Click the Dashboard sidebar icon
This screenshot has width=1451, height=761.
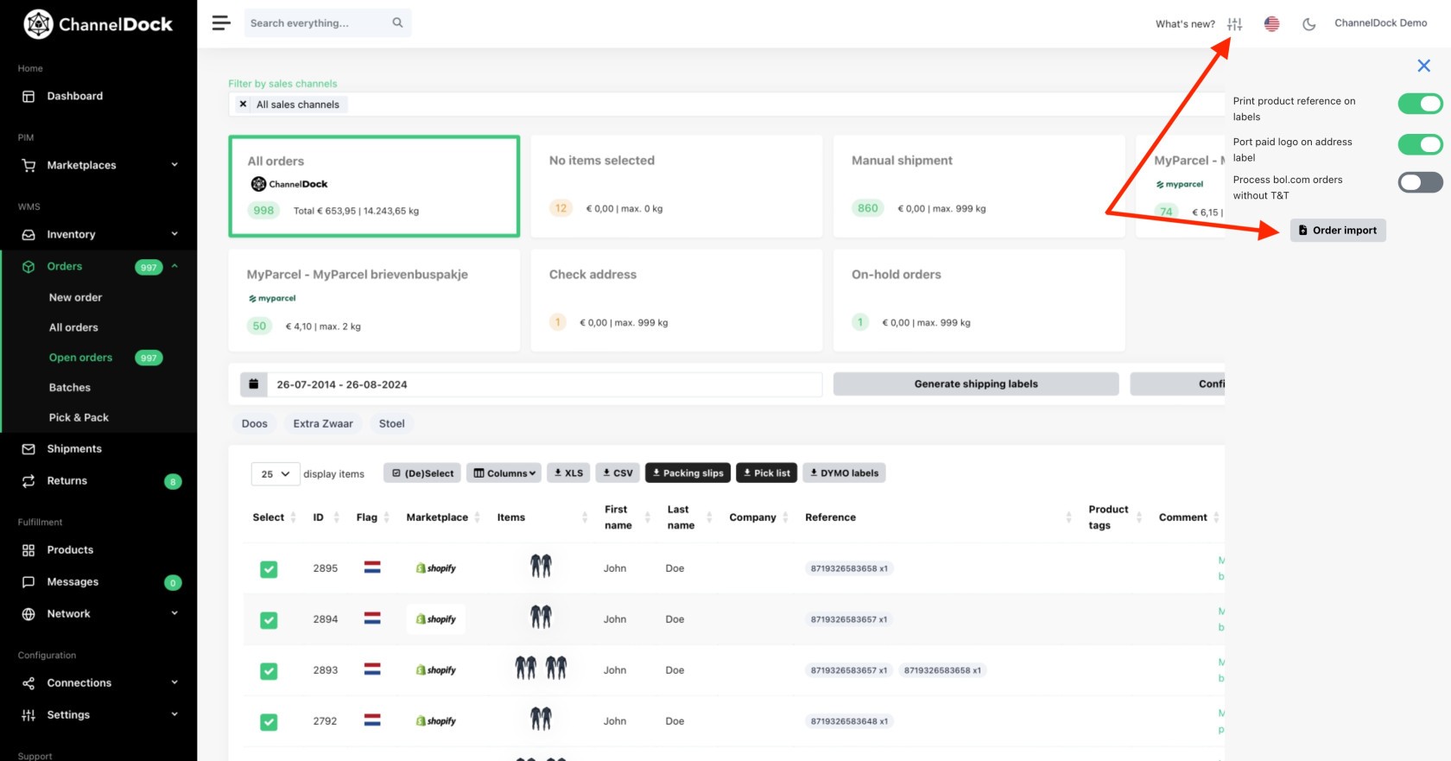(29, 96)
